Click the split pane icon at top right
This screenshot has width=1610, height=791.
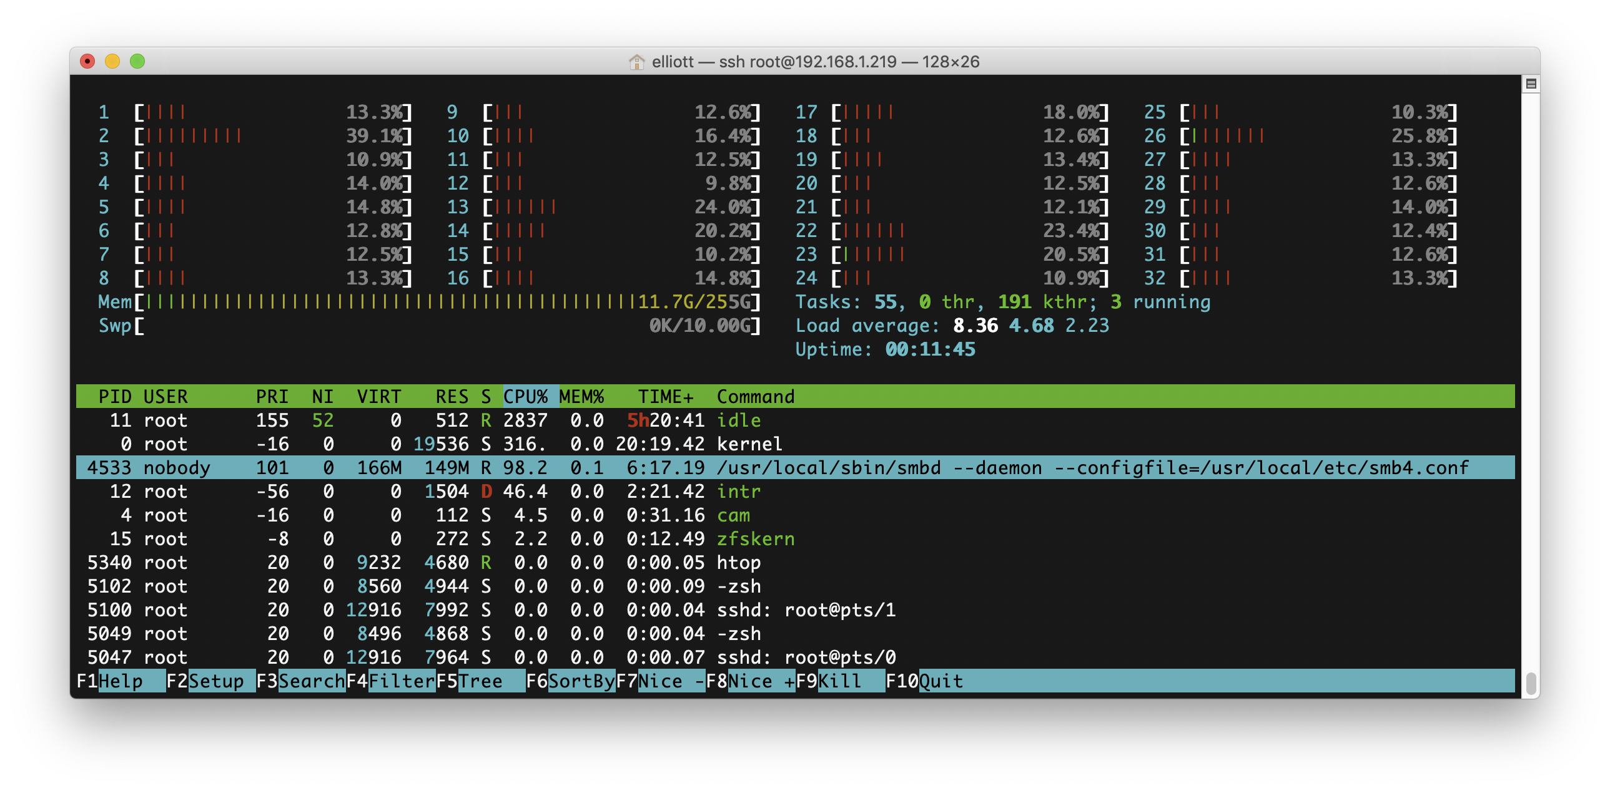click(1531, 84)
